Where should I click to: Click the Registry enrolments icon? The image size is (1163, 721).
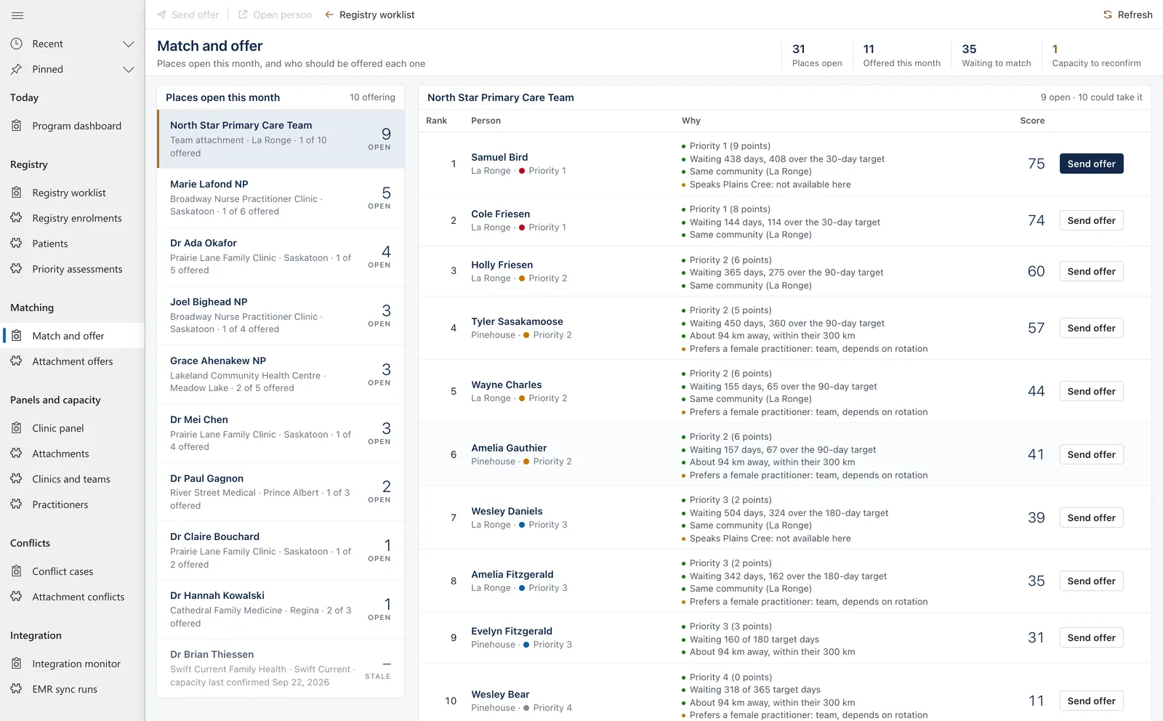coord(16,218)
